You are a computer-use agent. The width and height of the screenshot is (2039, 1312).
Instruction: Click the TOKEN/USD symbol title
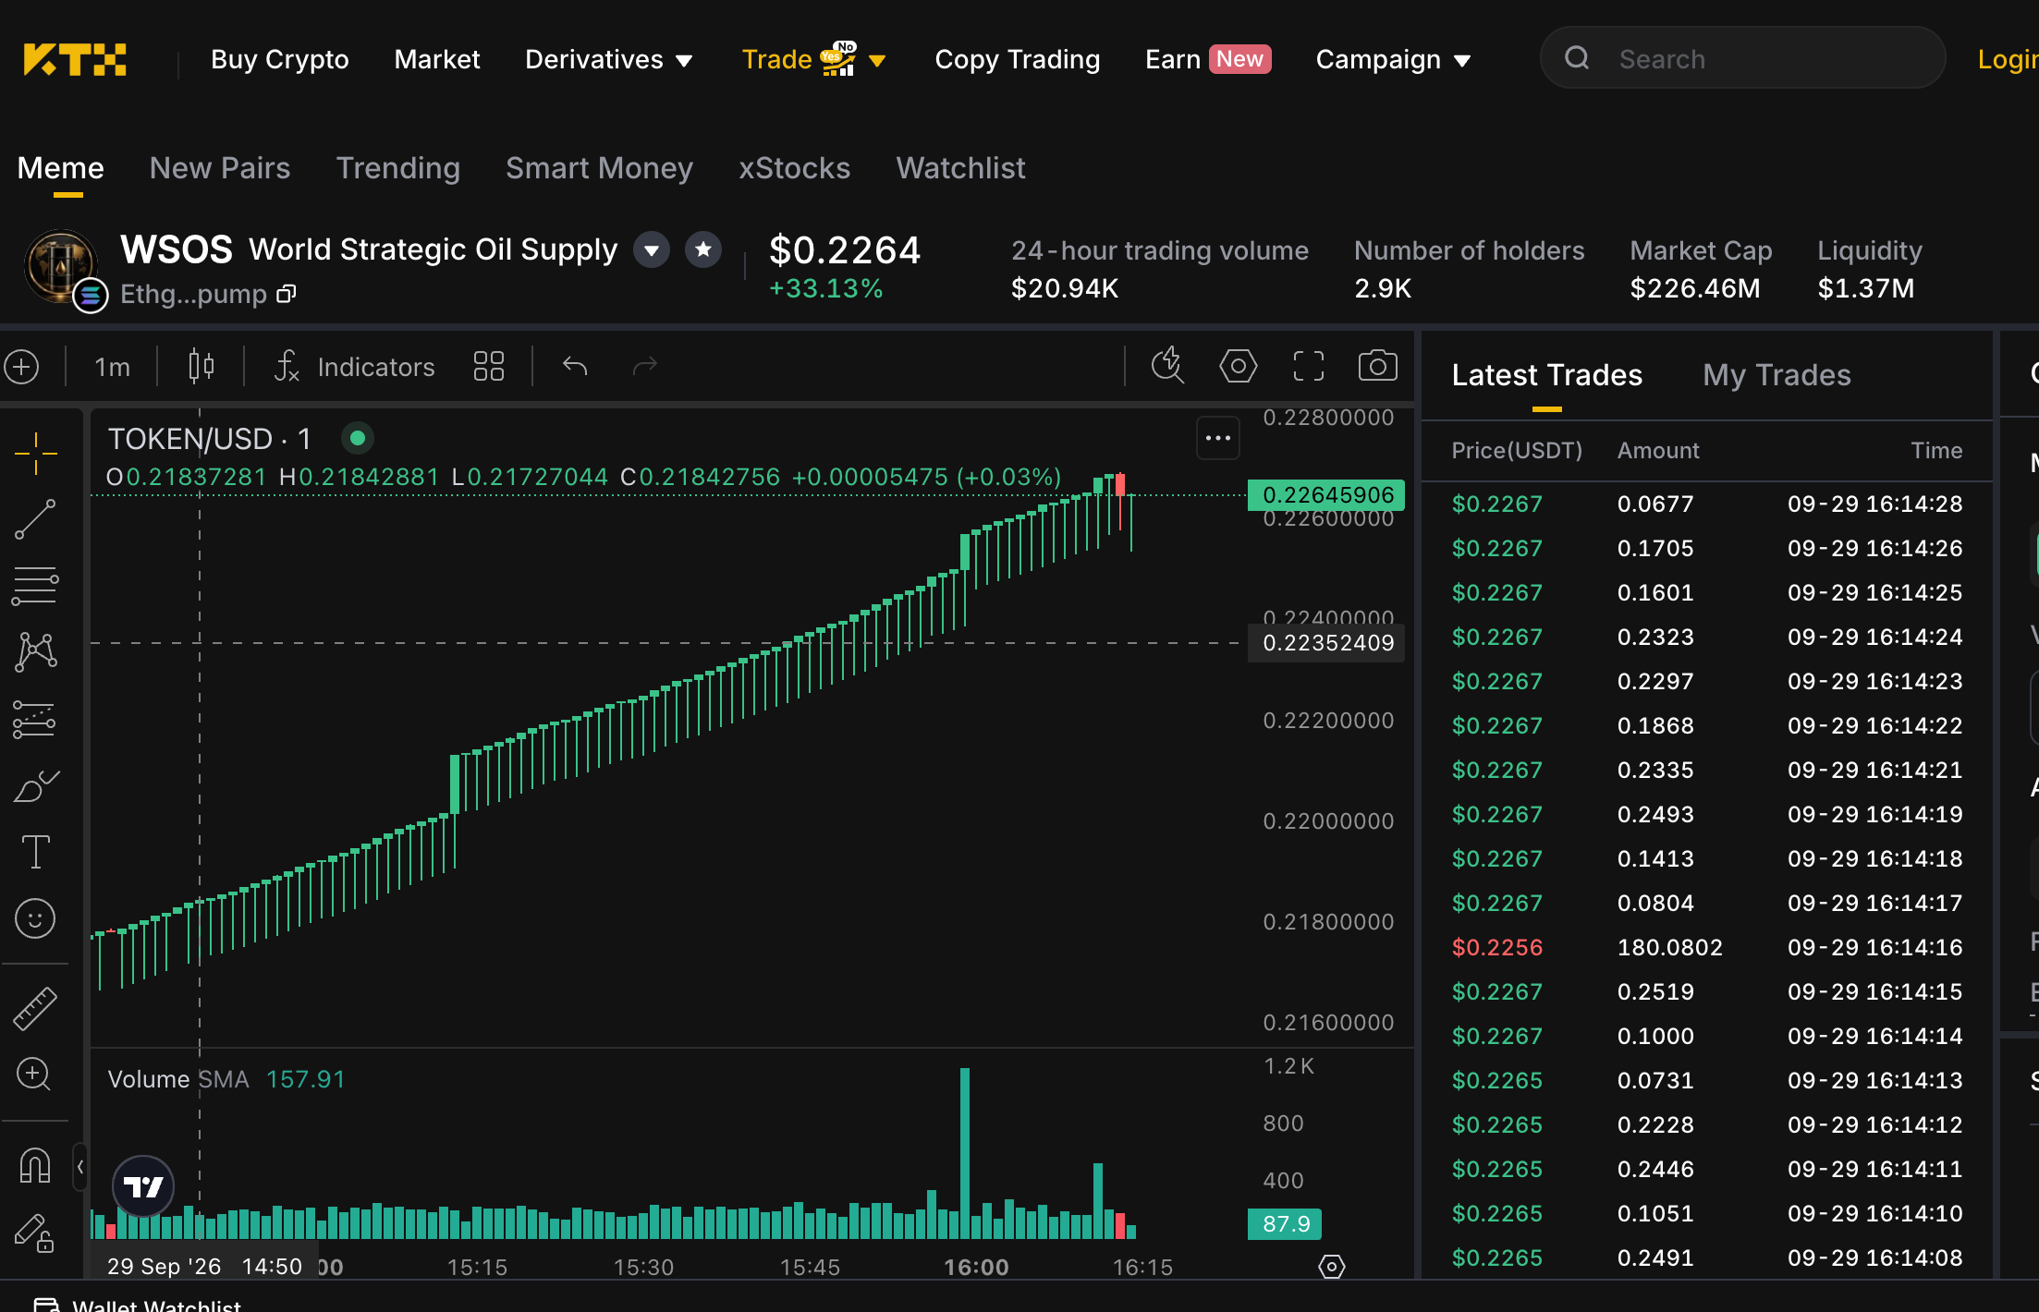[x=209, y=439]
